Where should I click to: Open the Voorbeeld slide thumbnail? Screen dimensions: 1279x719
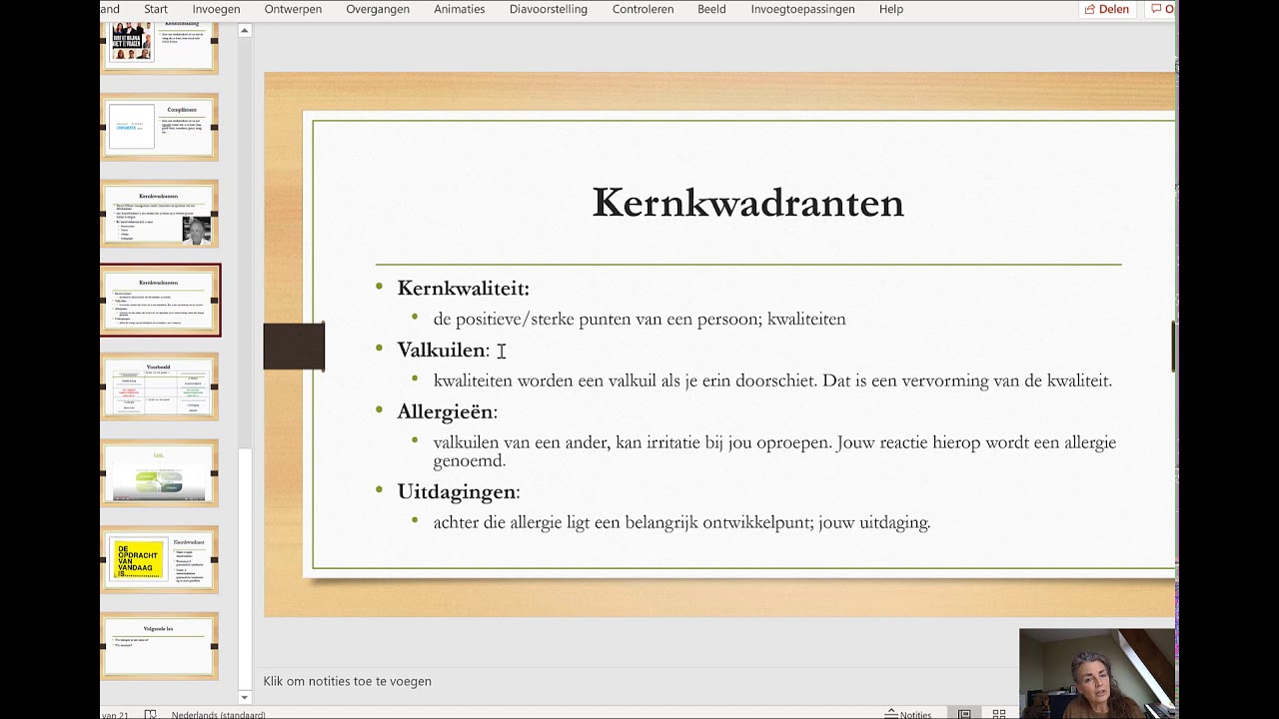coord(160,386)
